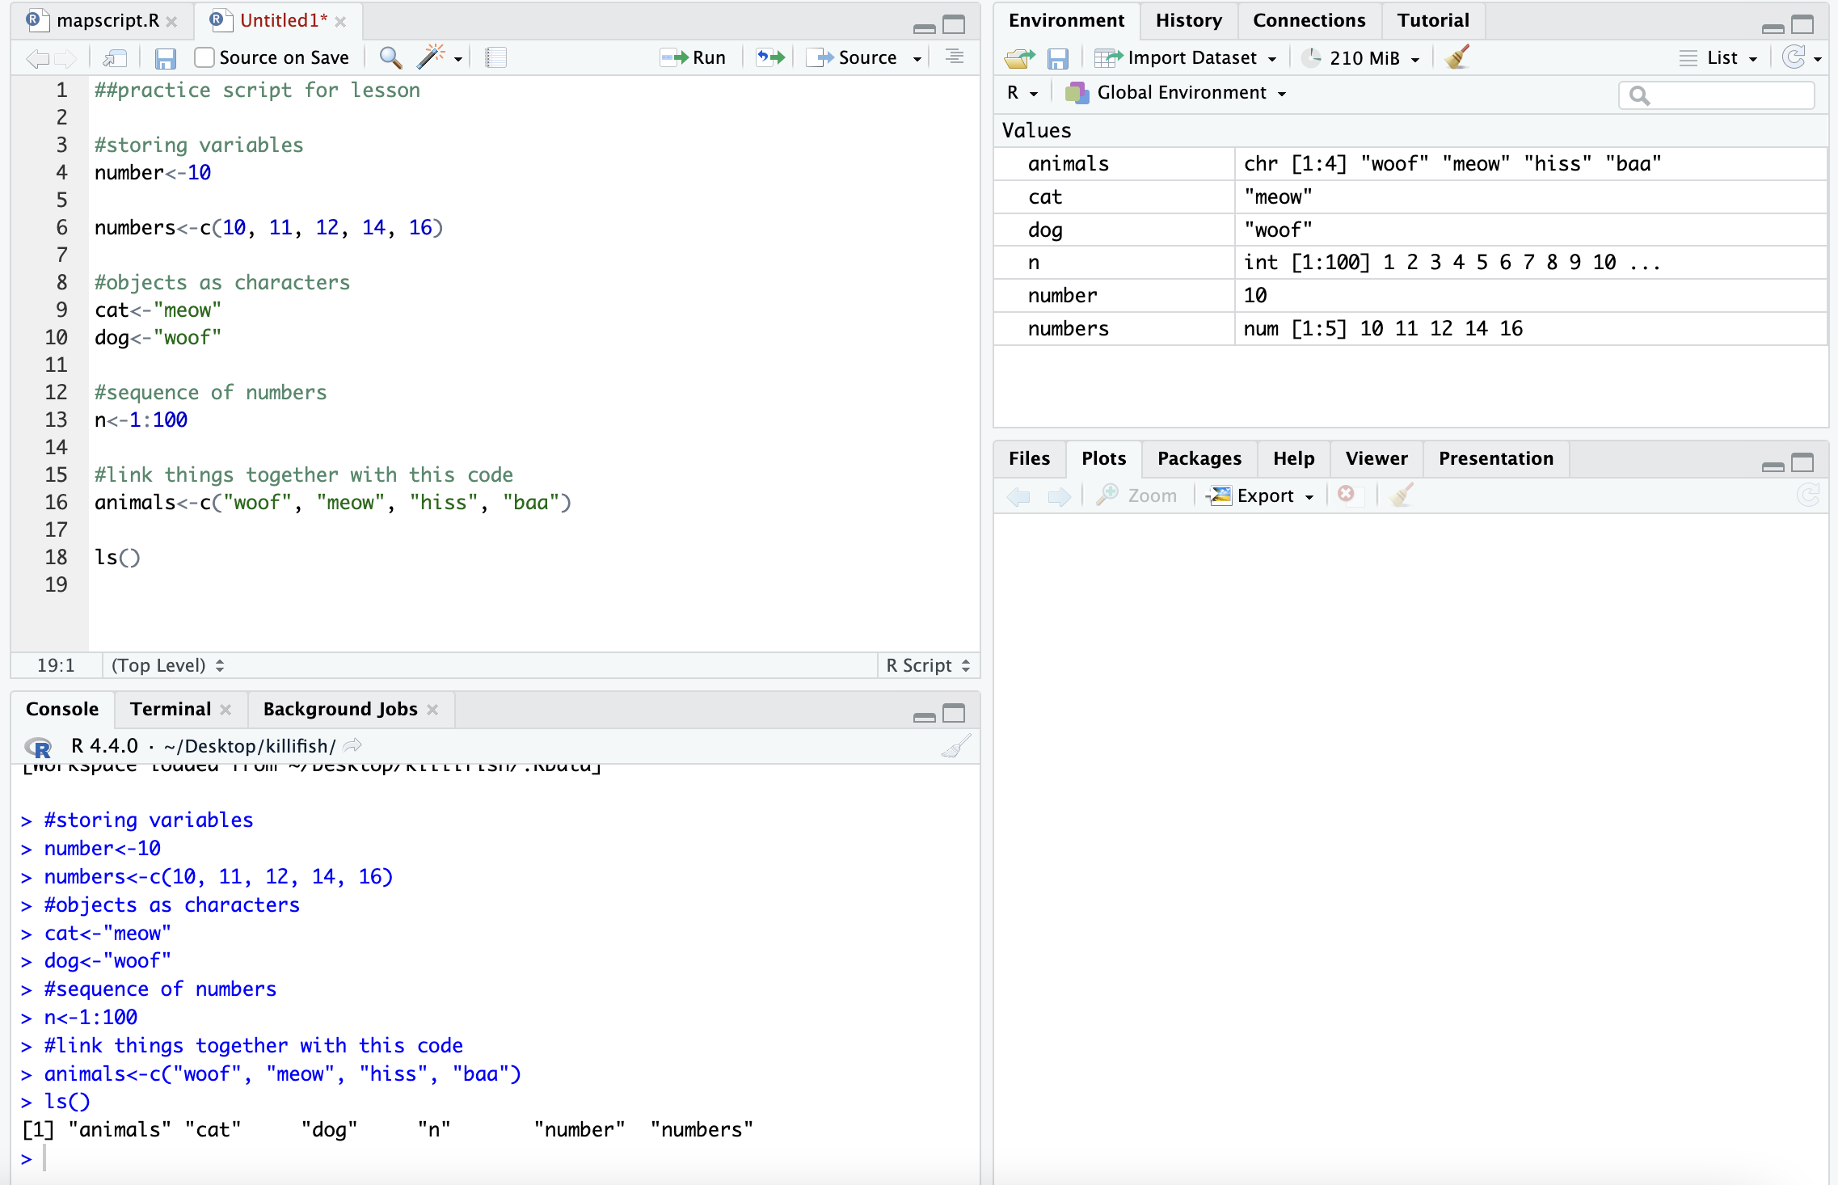Enable Source on Save
Screen dimensions: 1838x1185
tap(203, 57)
